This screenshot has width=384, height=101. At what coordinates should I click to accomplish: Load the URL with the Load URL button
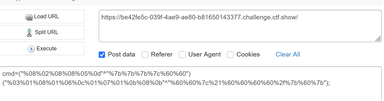[x=42, y=17]
